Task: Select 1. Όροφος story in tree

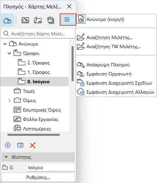Action: point(38,72)
